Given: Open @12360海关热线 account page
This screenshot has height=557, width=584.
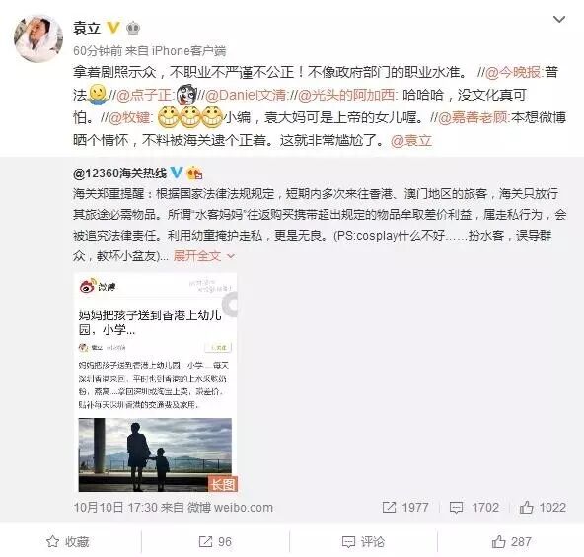Looking at the screenshot, I should [x=119, y=174].
